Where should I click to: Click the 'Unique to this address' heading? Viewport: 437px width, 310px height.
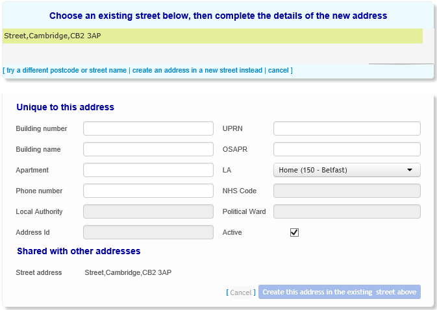pyautogui.click(x=65, y=107)
